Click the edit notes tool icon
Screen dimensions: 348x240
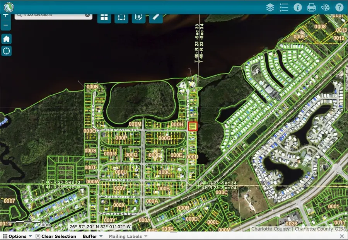[x=138, y=17]
